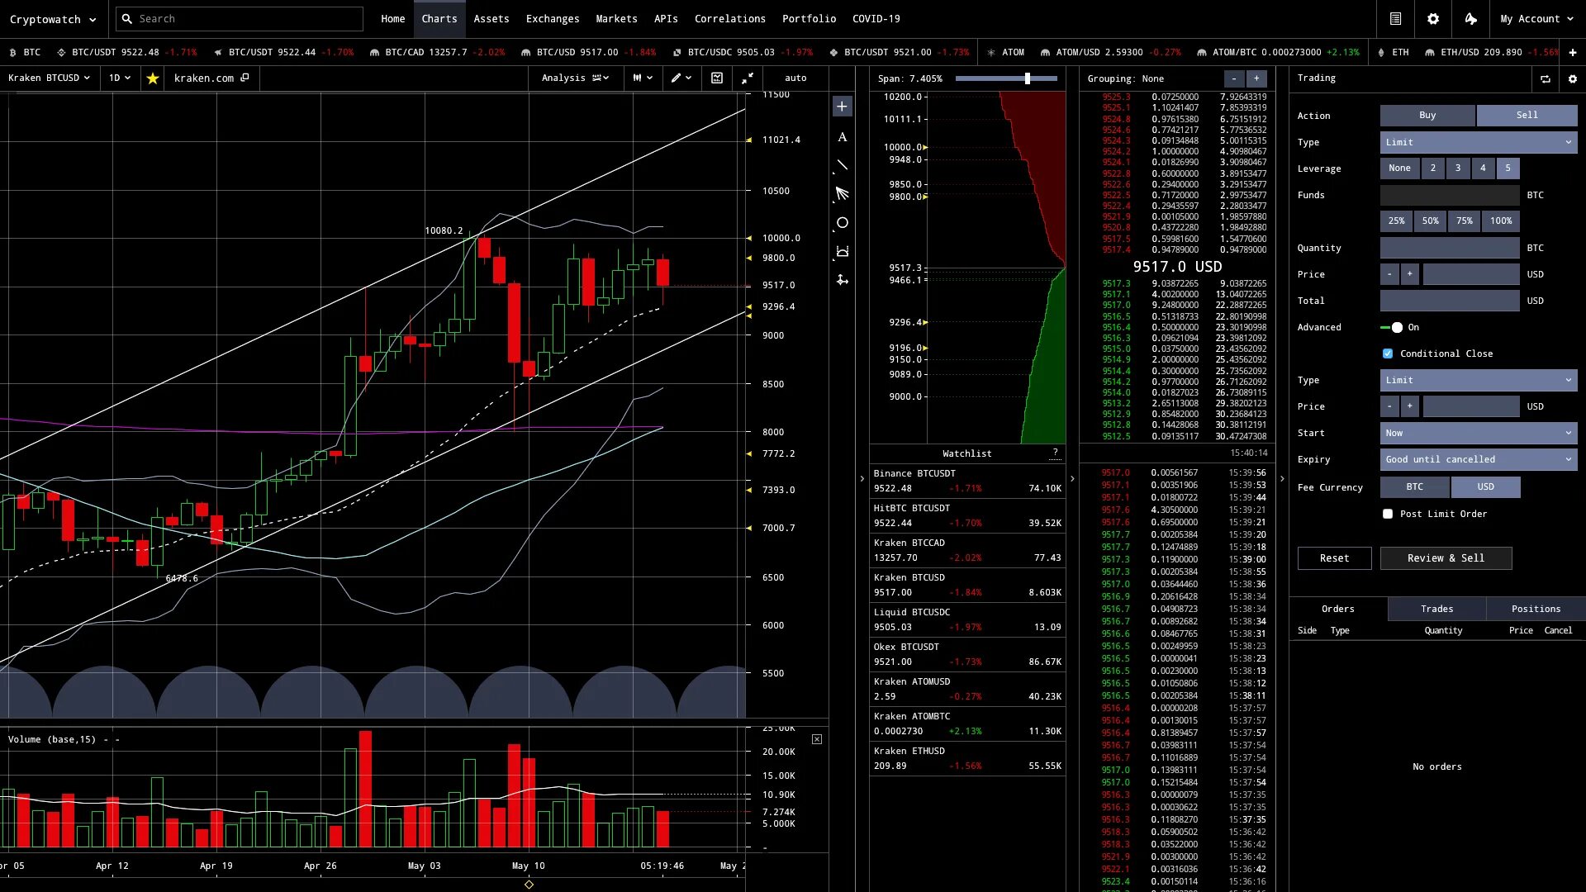Open settings gear in top navigation

1433,19
